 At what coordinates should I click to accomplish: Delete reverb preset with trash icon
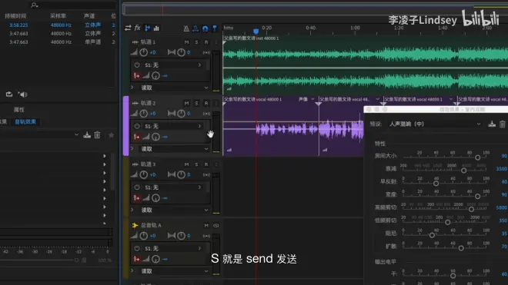click(x=502, y=124)
